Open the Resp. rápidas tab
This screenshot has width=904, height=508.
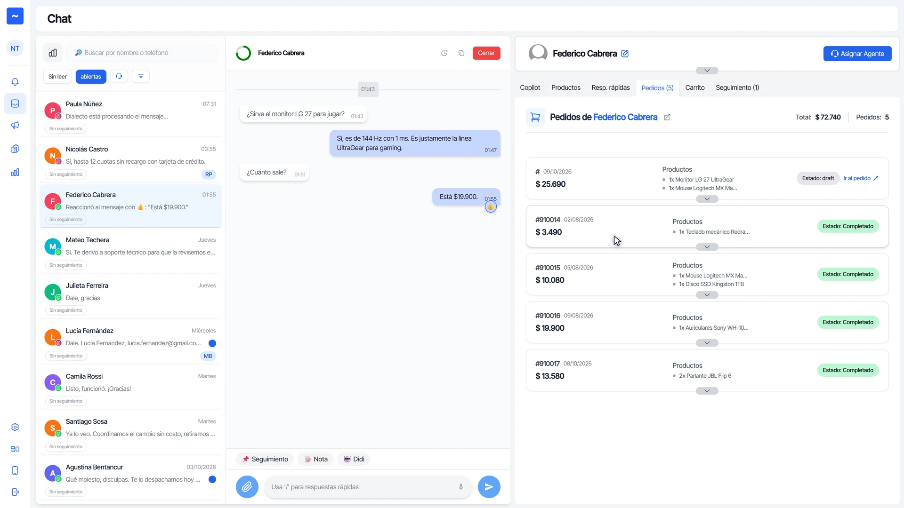pyautogui.click(x=611, y=87)
